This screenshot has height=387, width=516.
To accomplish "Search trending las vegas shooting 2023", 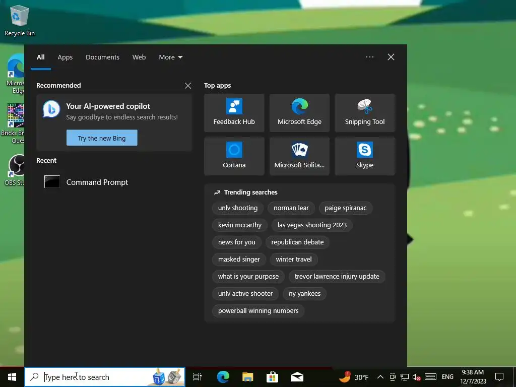I will click(312, 225).
